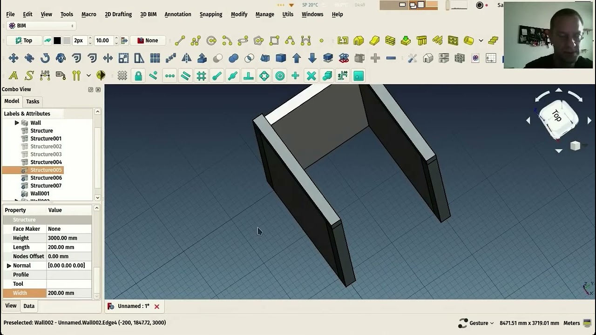Select the Window tool

(453, 40)
